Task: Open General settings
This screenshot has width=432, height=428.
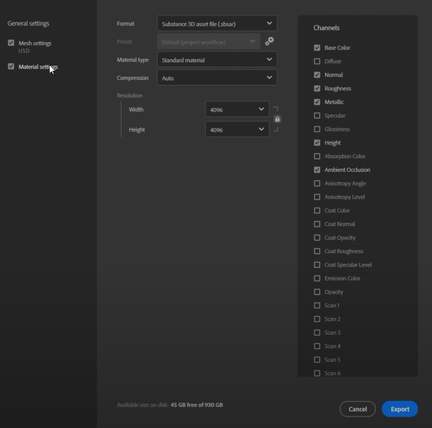Action: tap(28, 23)
